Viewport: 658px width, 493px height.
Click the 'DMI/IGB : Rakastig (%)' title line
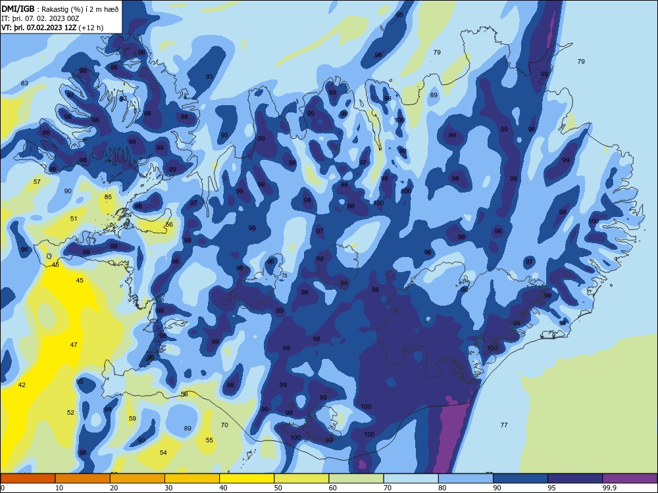click(60, 9)
